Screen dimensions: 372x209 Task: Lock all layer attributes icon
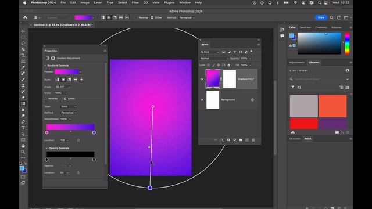click(x=228, y=65)
